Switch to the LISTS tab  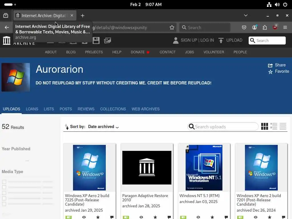pos(49,109)
